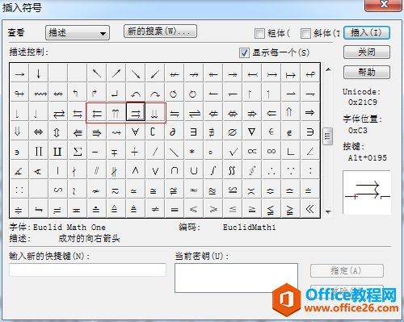Select the element-of ∈ symbol
The width and height of the screenshot is (404, 322).
(x=271, y=132)
